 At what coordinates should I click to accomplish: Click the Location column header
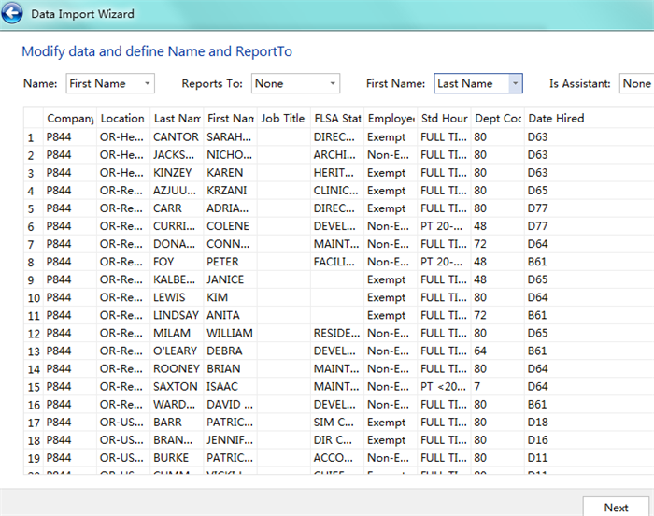point(122,119)
